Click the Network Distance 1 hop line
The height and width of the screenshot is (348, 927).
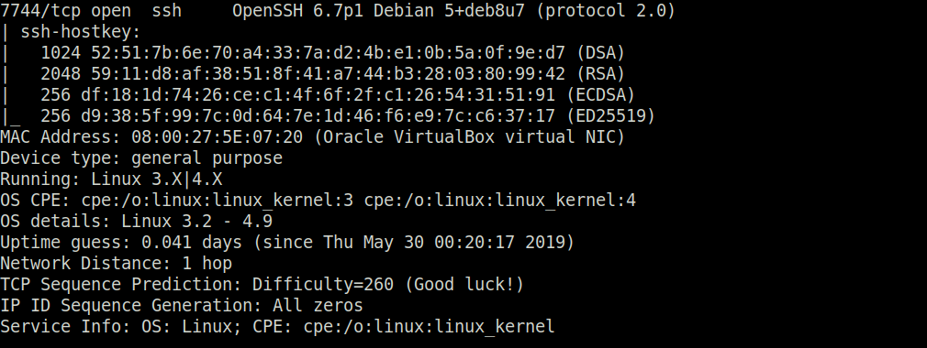point(116,264)
